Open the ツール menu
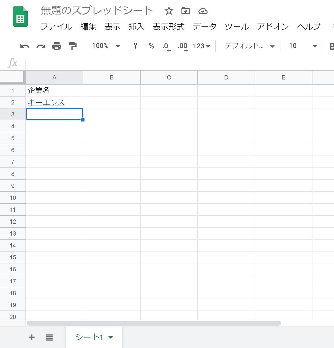334x348 pixels. pos(237,27)
